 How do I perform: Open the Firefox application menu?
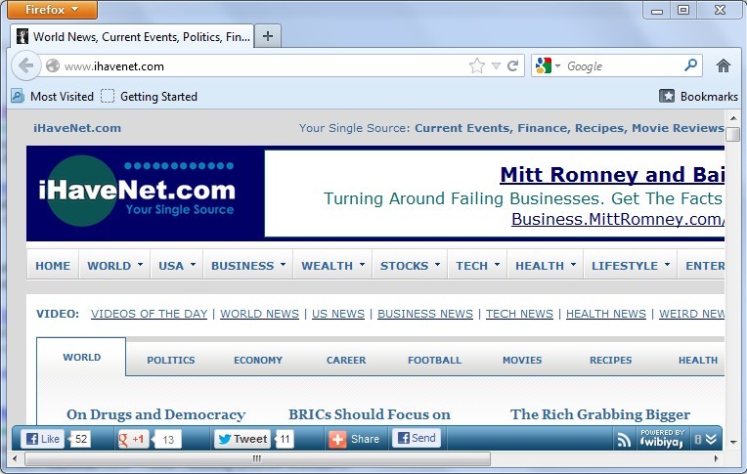point(53,10)
